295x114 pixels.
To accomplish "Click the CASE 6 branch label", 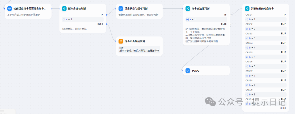I will click(x=249, y=62).
